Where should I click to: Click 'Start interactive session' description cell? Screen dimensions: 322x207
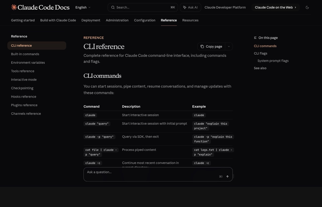tap(140, 115)
